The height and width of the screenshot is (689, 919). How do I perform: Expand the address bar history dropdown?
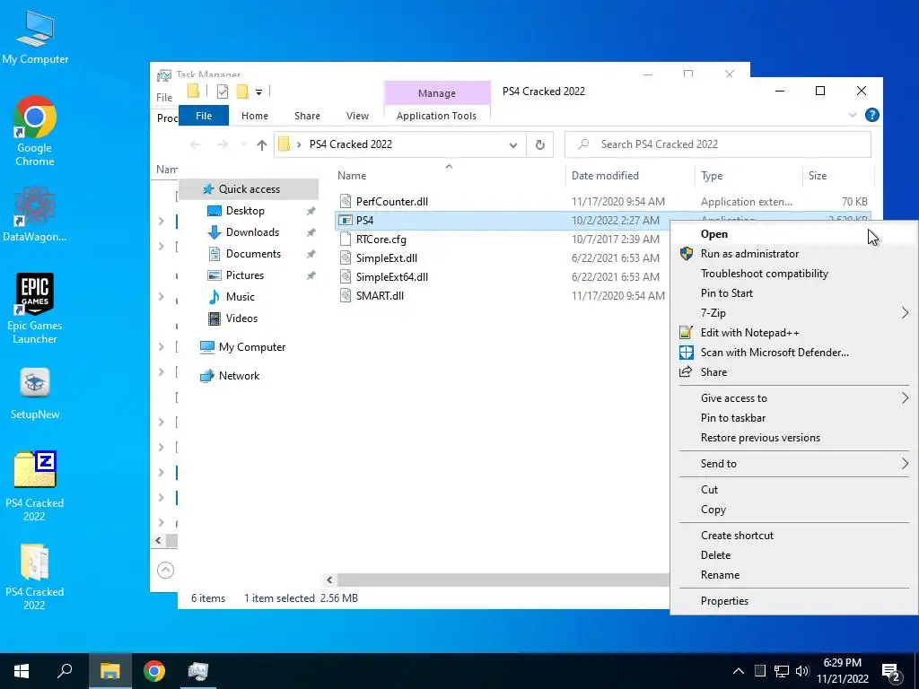[512, 144]
